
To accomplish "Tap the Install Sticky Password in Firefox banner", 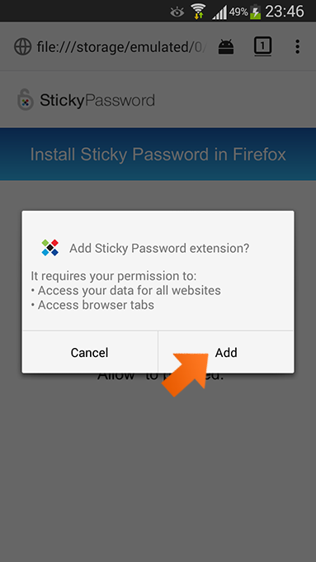I will click(x=158, y=155).
